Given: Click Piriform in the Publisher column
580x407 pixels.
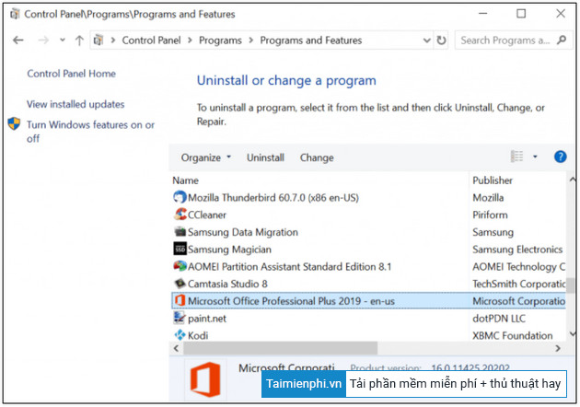Looking at the screenshot, I should (x=490, y=215).
